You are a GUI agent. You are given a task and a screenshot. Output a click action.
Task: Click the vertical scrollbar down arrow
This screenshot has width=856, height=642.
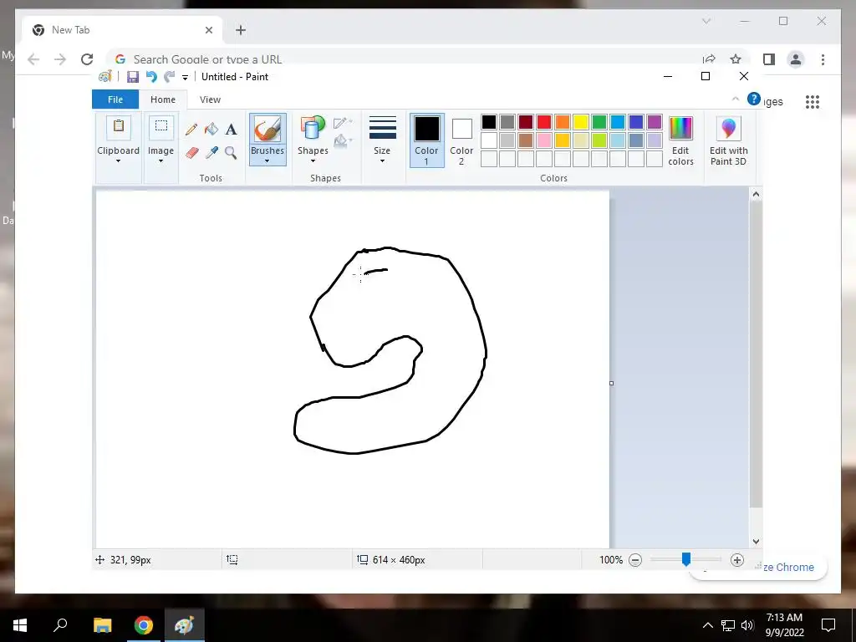756,542
